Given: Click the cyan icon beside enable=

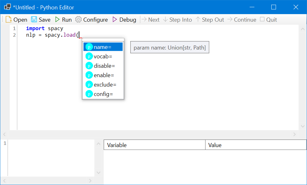Looking at the screenshot, I should click(x=89, y=75).
